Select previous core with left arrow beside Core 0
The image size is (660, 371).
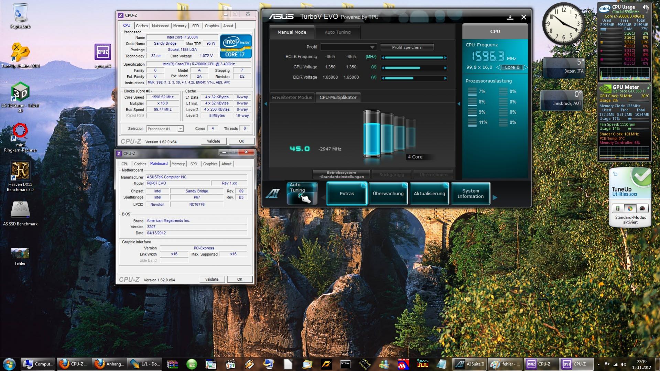[498, 67]
